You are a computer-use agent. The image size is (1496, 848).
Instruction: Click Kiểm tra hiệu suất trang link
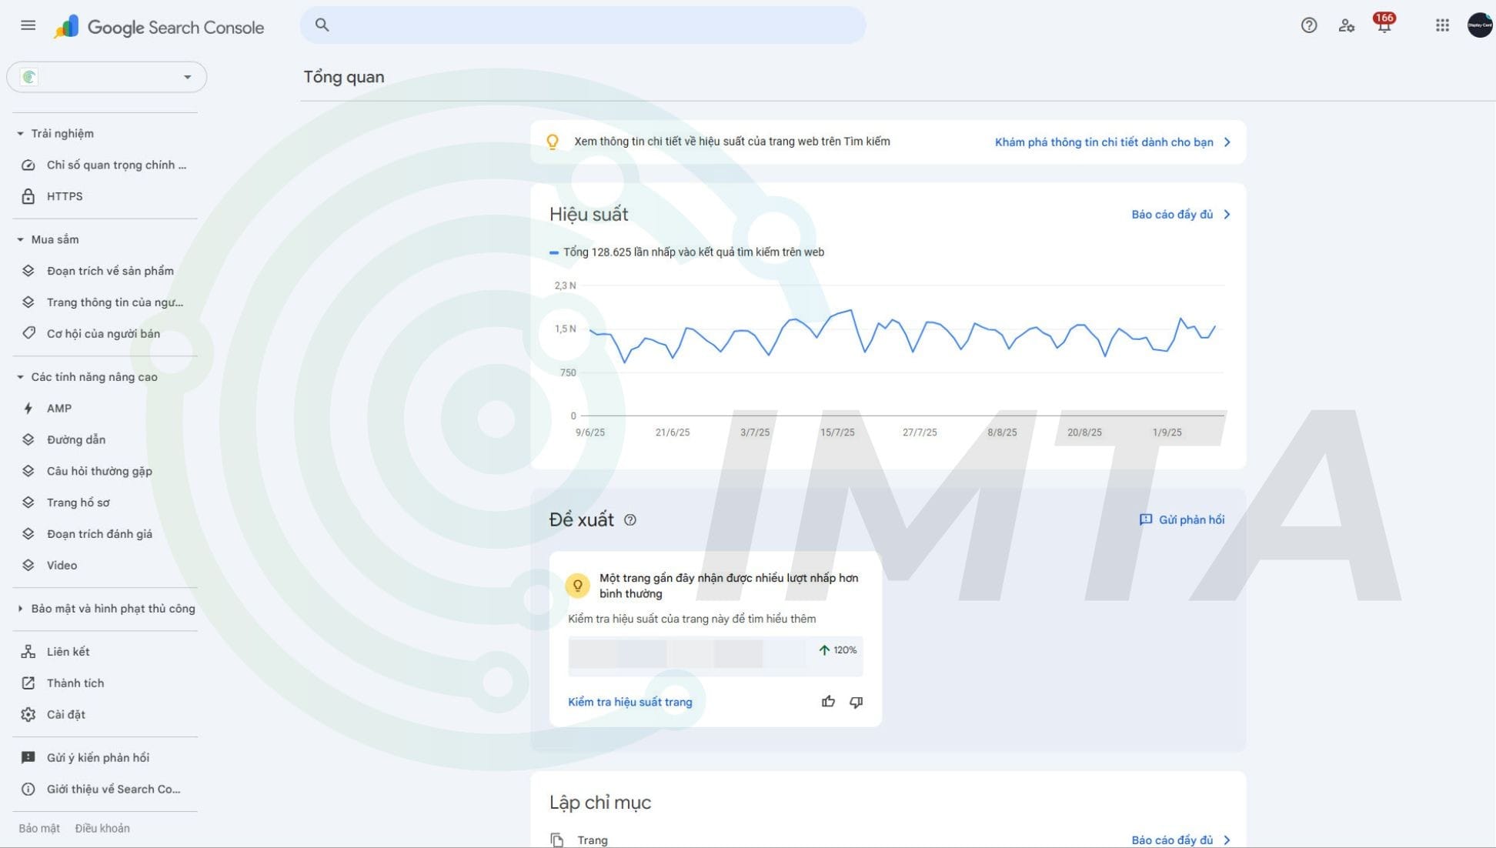click(629, 701)
